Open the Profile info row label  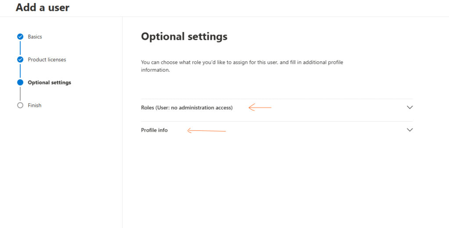(x=154, y=130)
